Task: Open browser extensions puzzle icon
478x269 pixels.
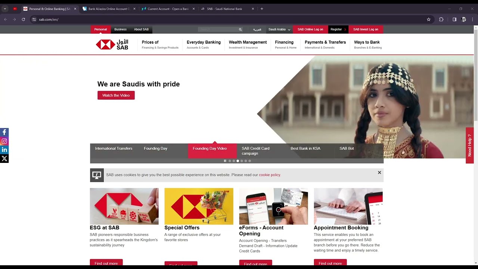Action: click(x=441, y=19)
